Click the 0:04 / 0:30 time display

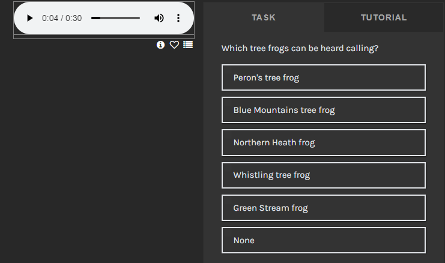[x=62, y=18]
